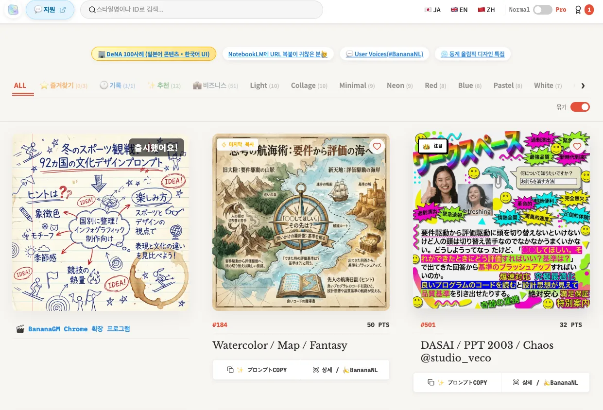This screenshot has height=410, width=603.
Task: Select the Minimal category tab
Action: tap(357, 85)
